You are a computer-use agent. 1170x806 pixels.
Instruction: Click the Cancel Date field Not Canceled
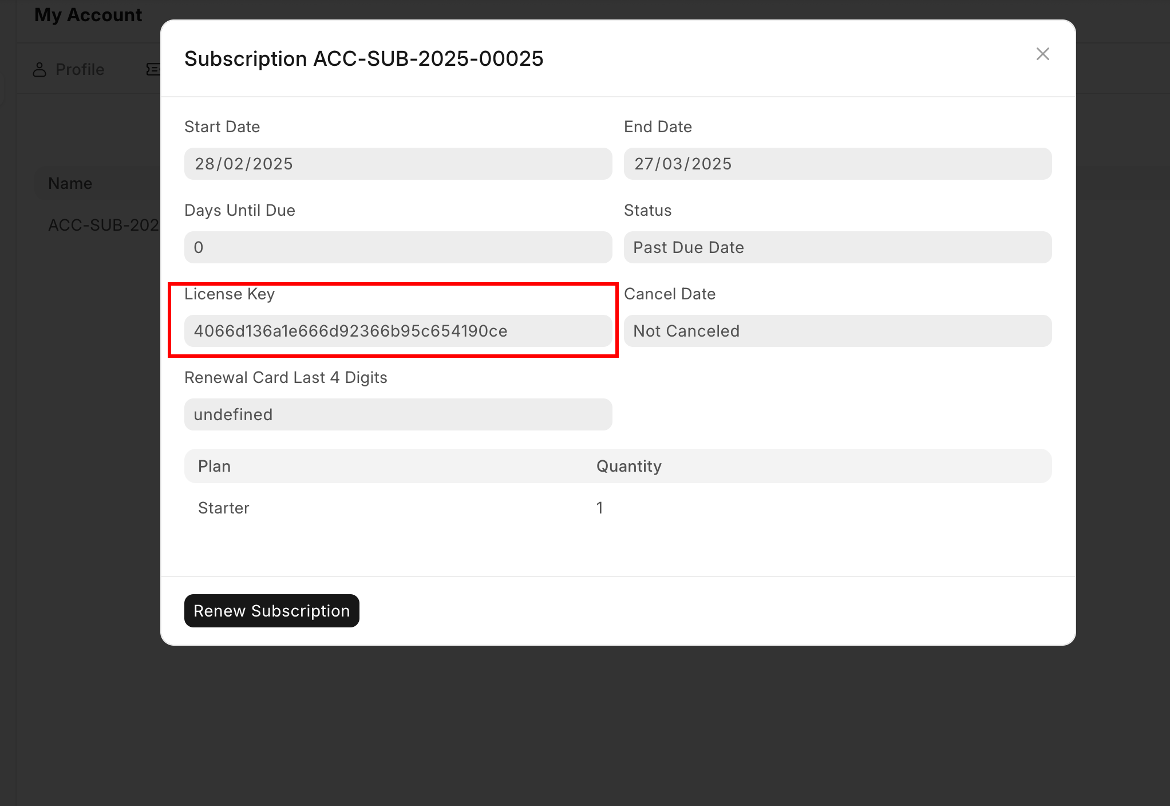click(x=837, y=331)
